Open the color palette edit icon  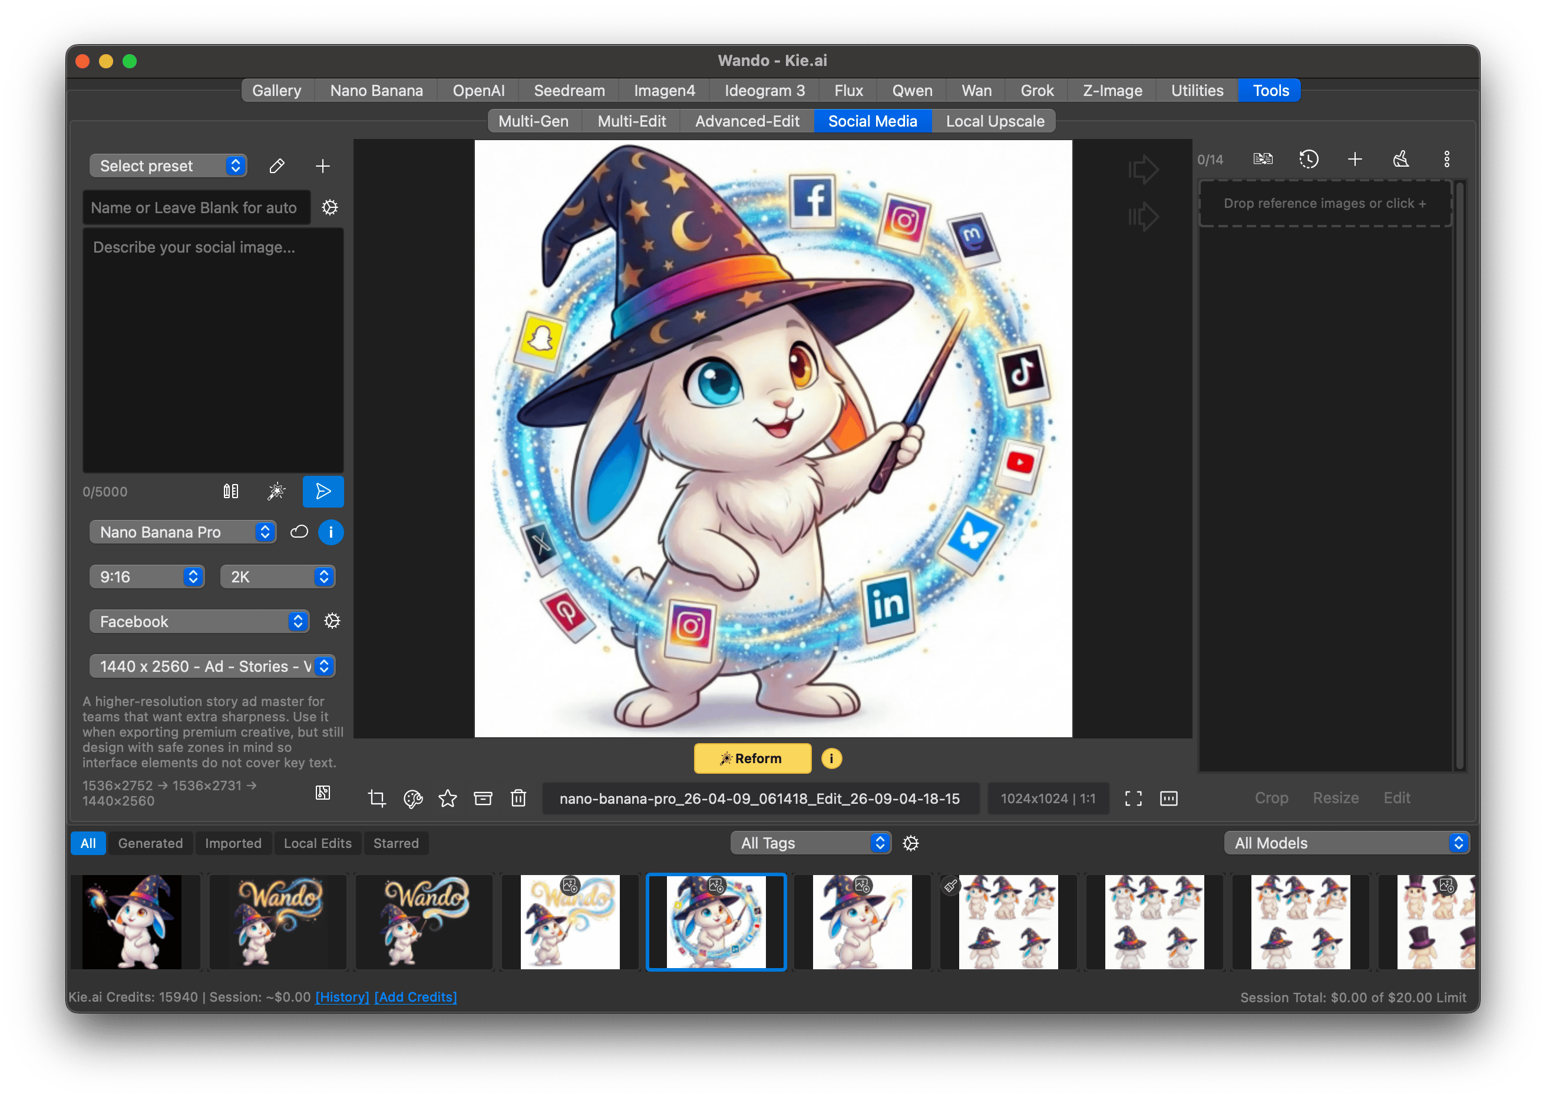pos(413,799)
